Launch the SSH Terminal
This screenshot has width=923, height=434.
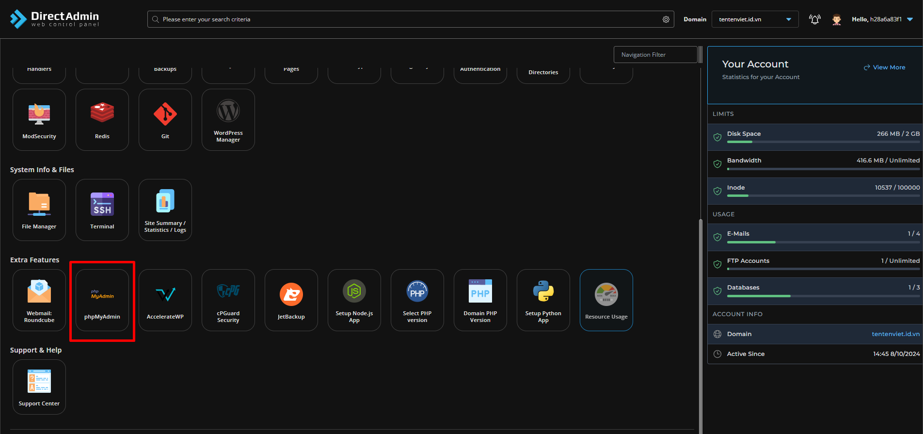pos(102,210)
